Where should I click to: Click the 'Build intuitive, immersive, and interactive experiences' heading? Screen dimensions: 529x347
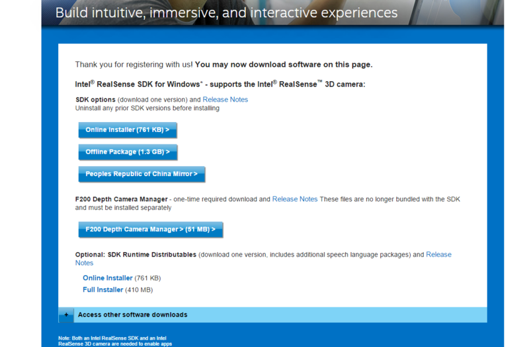click(226, 13)
